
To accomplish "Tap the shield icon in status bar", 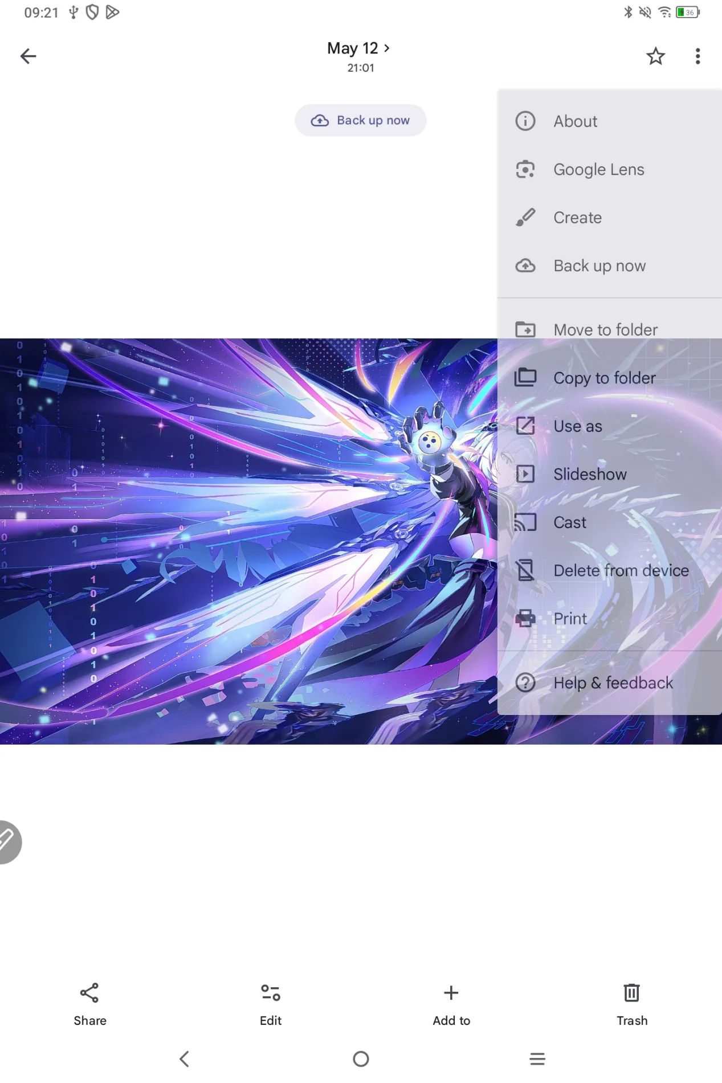I will (x=92, y=12).
